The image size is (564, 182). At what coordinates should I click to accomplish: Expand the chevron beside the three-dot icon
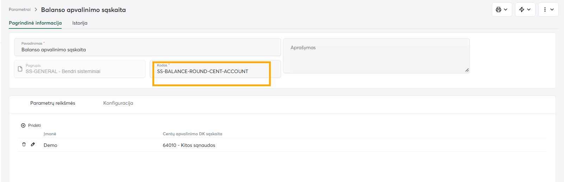[552, 9]
